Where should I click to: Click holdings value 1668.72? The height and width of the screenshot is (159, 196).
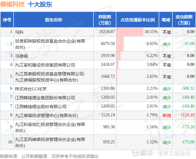point(108,76)
